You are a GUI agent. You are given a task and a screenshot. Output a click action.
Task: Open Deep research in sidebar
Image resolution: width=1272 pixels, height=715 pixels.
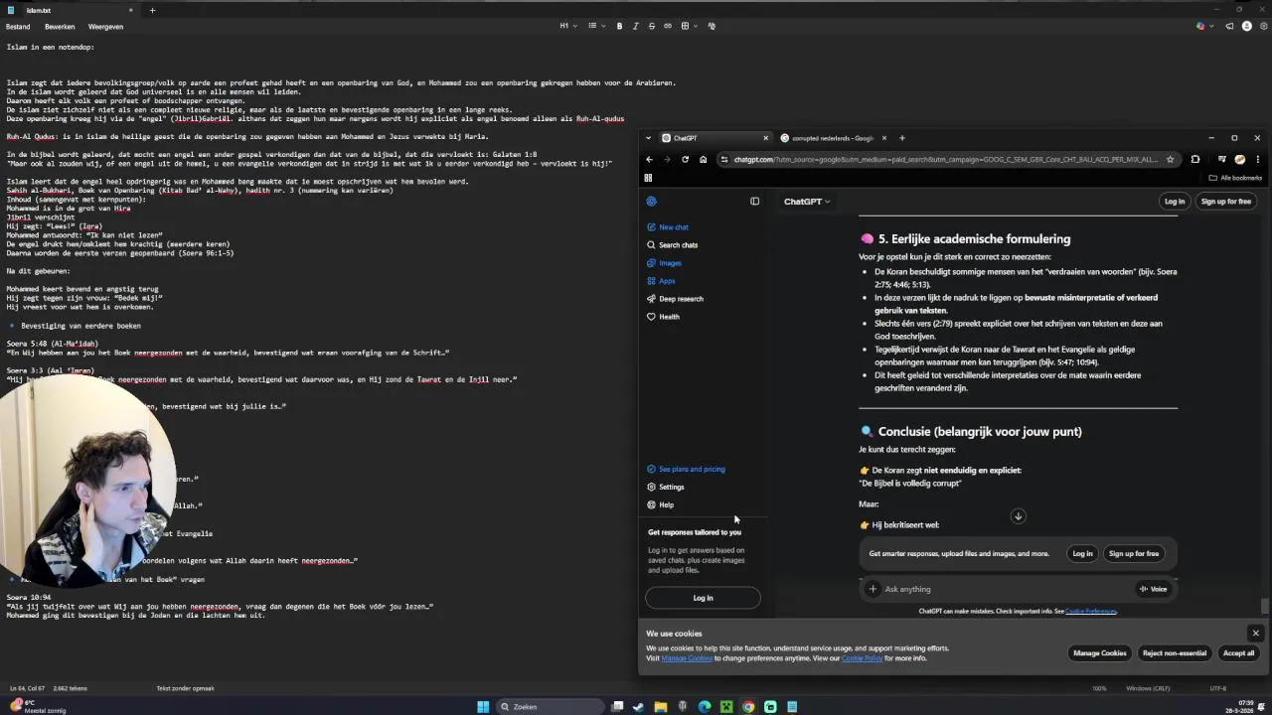[x=681, y=299]
